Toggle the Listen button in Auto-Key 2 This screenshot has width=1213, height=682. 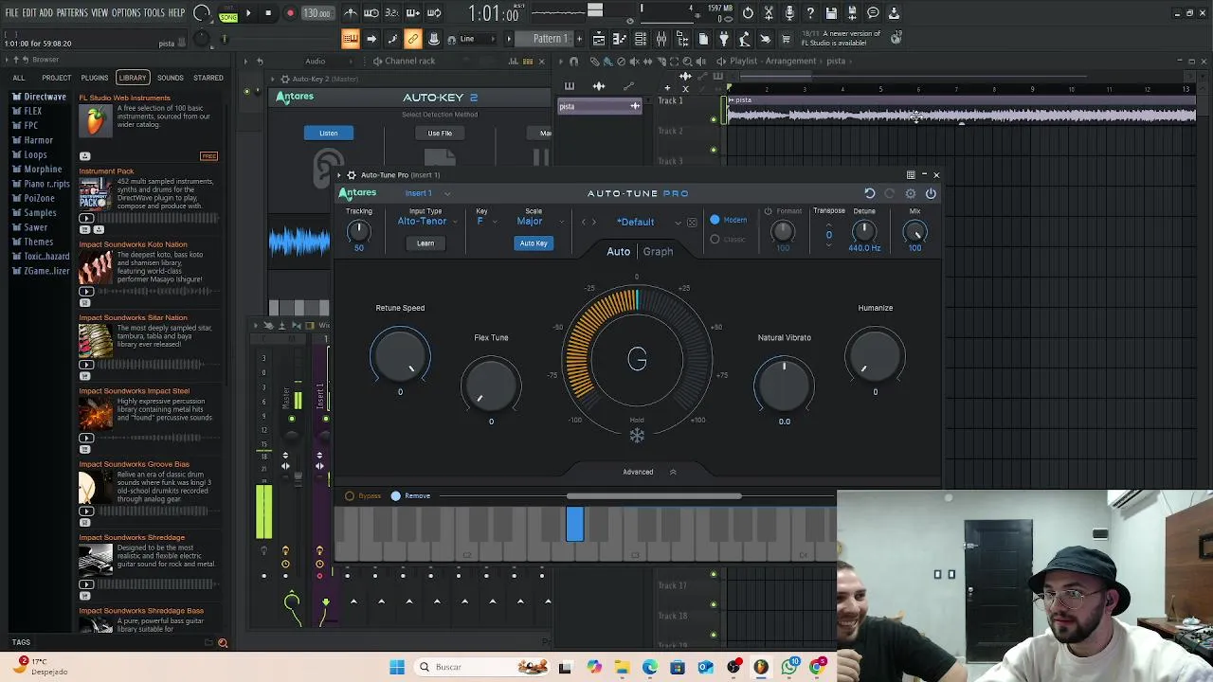pos(328,133)
